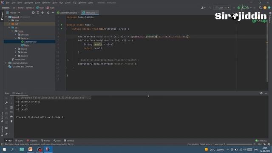Collapse all in the Project panel
272x153 pixels.
pyautogui.click(x=42, y=13)
